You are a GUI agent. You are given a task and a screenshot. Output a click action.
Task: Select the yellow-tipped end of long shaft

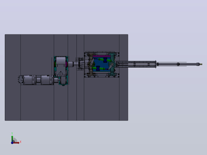point(201,64)
